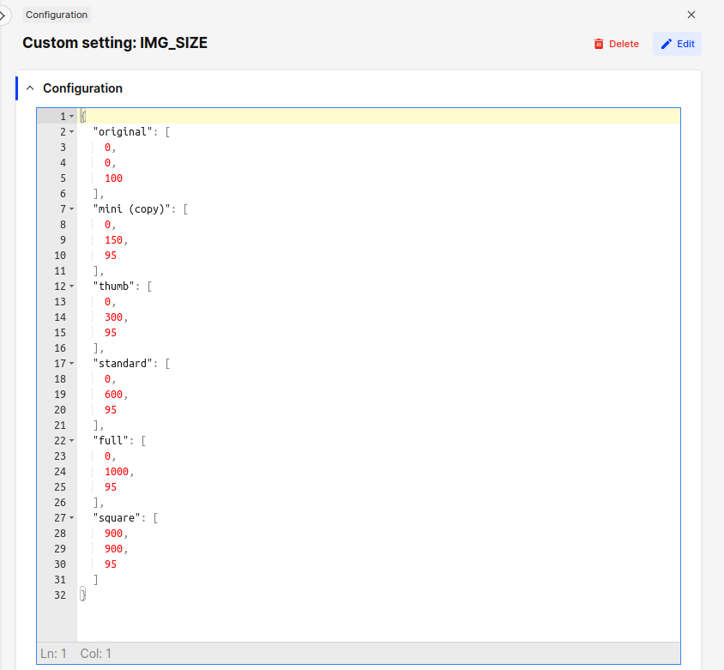The image size is (724, 670).
Task: Fold the root object at line 1
Action: tap(71, 117)
